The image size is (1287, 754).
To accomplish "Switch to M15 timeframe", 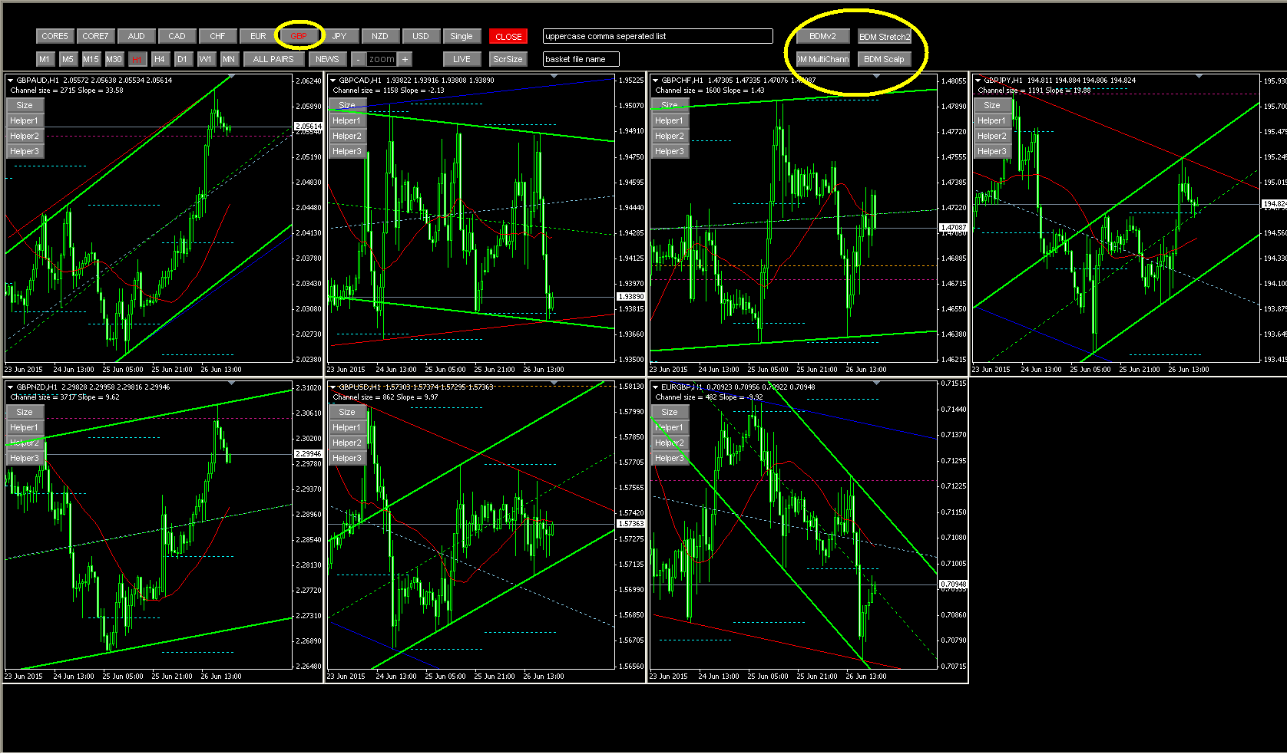I will click(91, 59).
